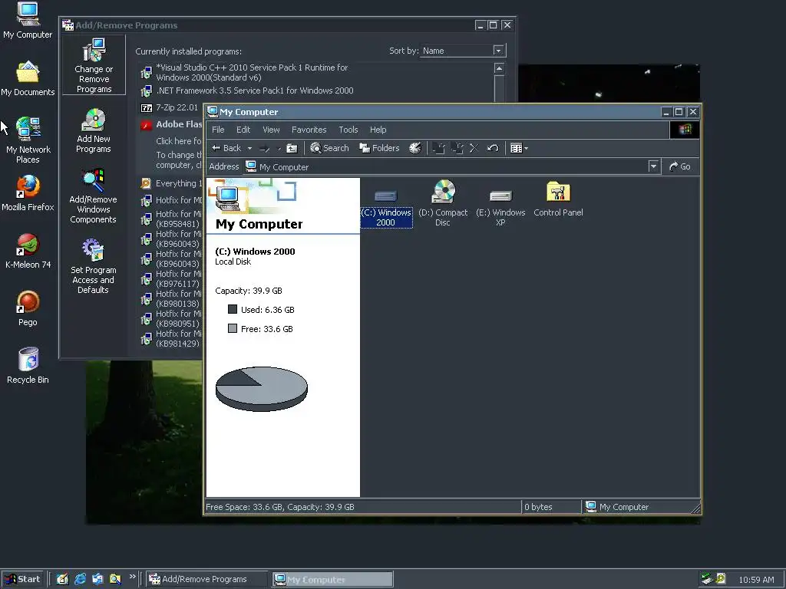This screenshot has height=589, width=786.
Task: Select the Hotfix (KB958481) entry
Action: [x=170, y=219]
